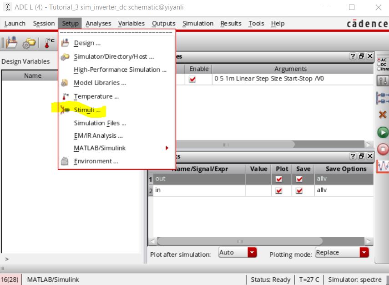389x285 pixels.
Task: Click the folder with gear toolbar icon
Action: click(29, 43)
